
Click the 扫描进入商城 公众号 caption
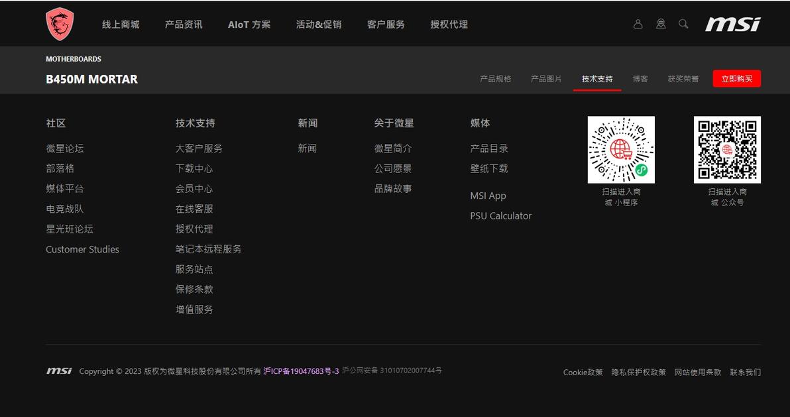click(x=727, y=197)
